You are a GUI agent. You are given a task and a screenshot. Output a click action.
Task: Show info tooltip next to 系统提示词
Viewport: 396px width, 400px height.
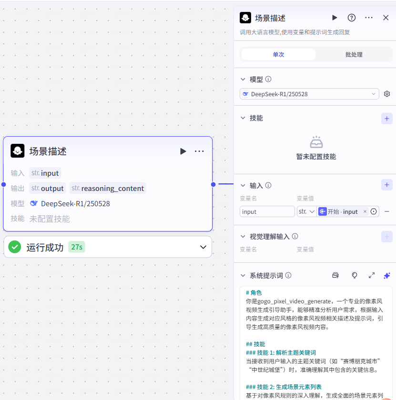pyautogui.click(x=288, y=275)
